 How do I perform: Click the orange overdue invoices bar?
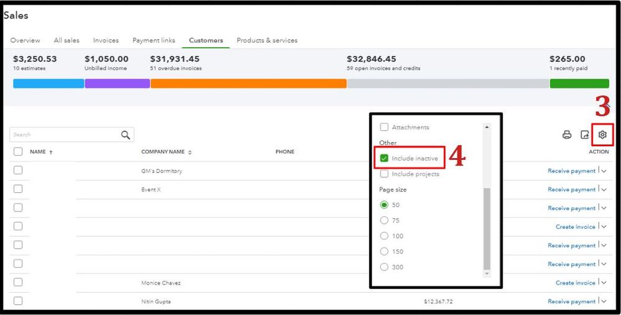click(x=248, y=83)
